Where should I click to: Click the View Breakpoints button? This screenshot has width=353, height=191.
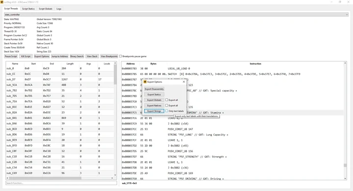coord(109,56)
